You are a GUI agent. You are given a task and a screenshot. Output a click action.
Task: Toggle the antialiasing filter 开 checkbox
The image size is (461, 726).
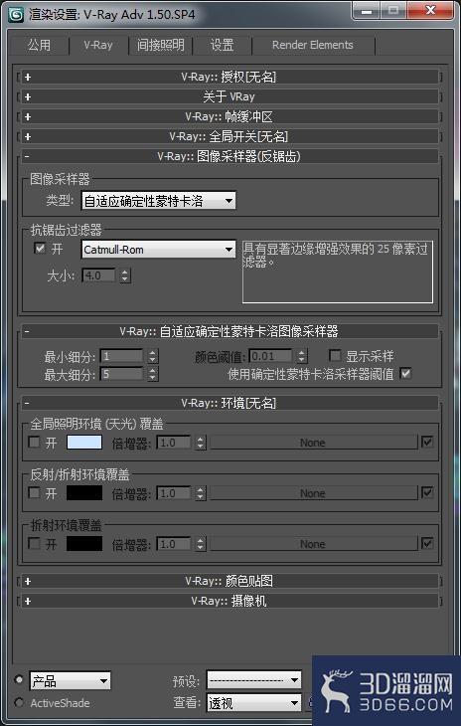pos(40,249)
